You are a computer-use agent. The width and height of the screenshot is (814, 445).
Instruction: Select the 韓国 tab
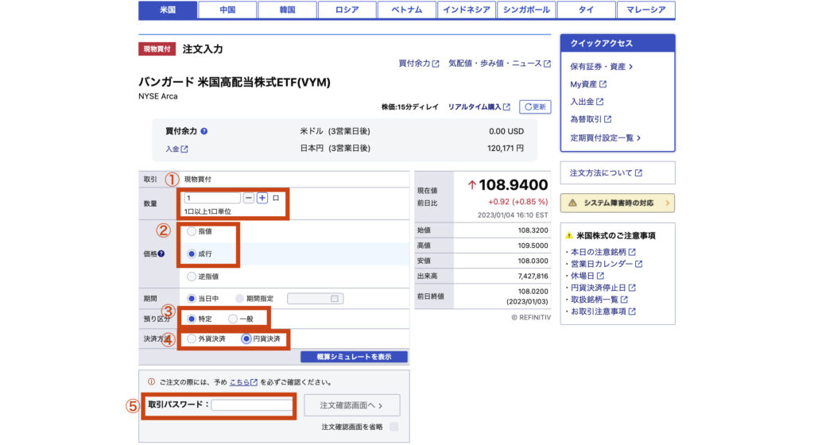287,10
